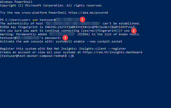Click the 'Warning: Permanently added' text
Image resolution: width=171 pixels, height=108 pixels.
pyautogui.click(x=24, y=34)
